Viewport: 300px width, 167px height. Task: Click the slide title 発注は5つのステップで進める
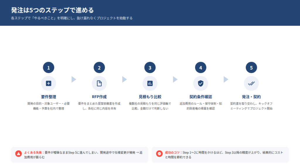52,10
